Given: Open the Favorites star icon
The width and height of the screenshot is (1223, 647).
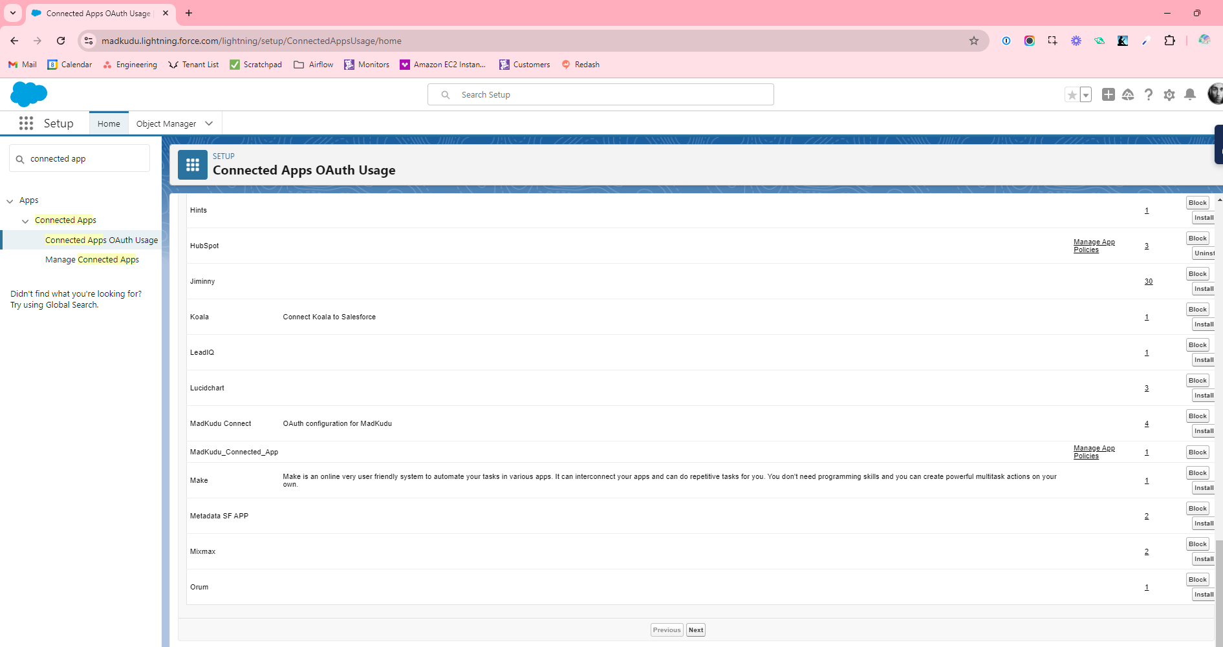Looking at the screenshot, I should pyautogui.click(x=1072, y=95).
